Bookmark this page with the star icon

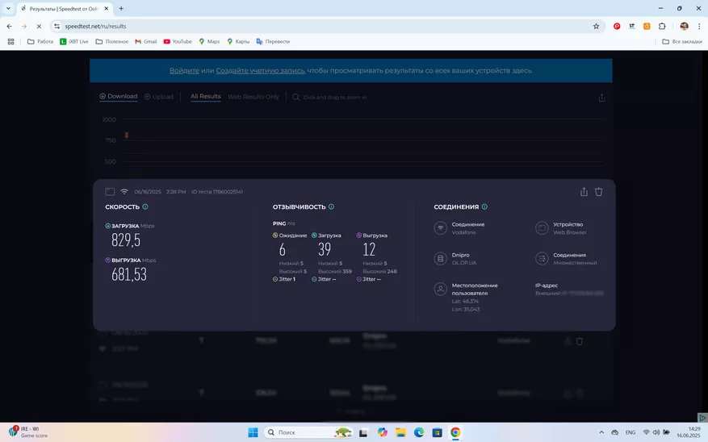point(597,26)
